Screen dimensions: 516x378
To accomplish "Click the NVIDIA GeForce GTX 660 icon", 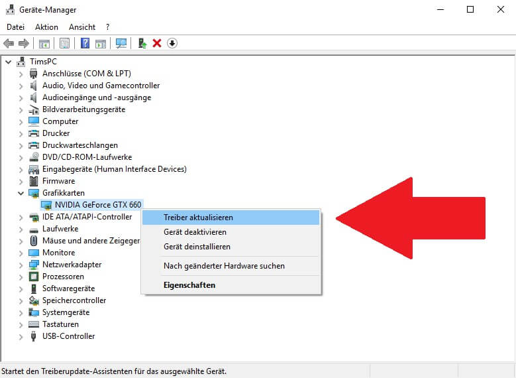I will coord(46,205).
